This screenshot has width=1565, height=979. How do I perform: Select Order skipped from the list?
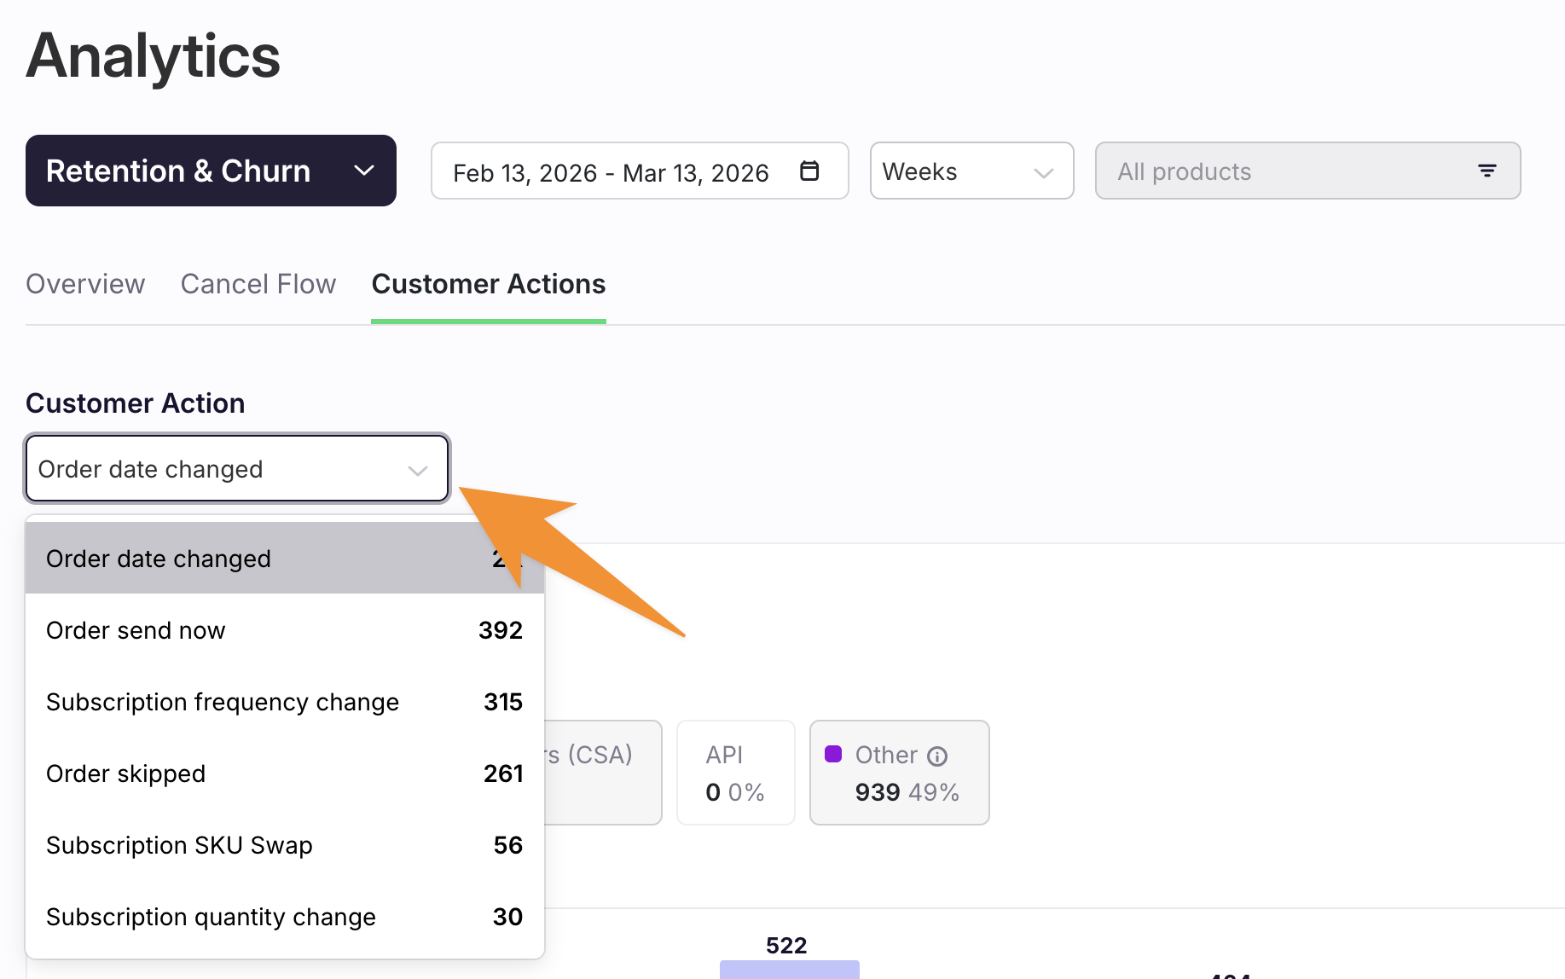[284, 773]
